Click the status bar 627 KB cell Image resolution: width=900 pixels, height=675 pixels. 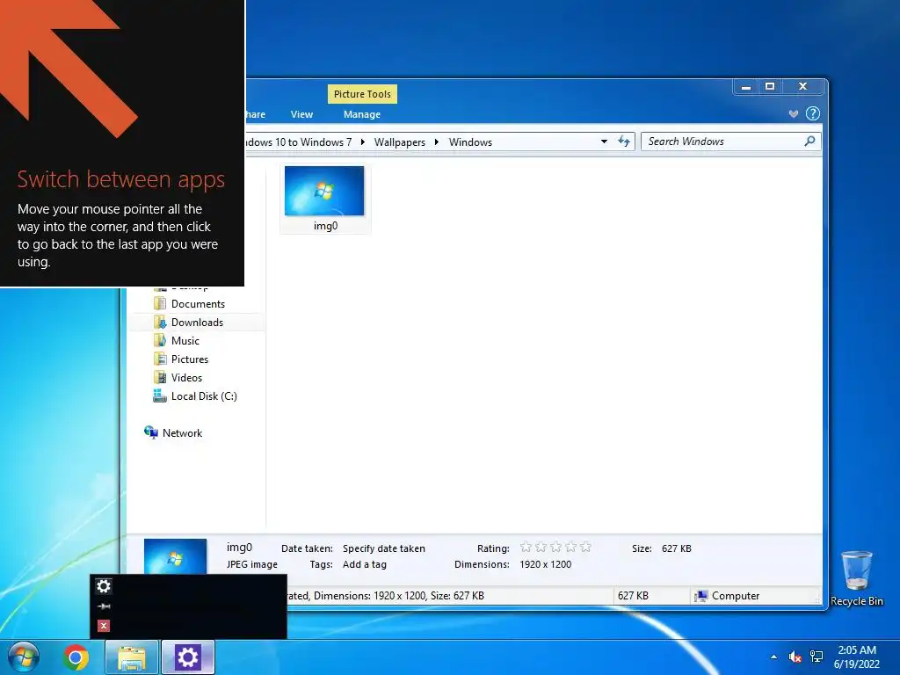[633, 596]
